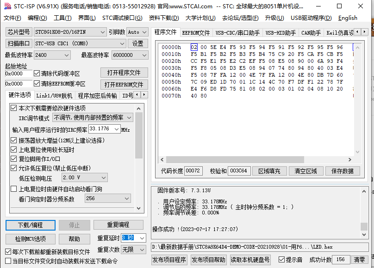The width and height of the screenshot is (374, 268).
Task: Switch to Link1/U8W脱机 tab
Action: (54, 96)
